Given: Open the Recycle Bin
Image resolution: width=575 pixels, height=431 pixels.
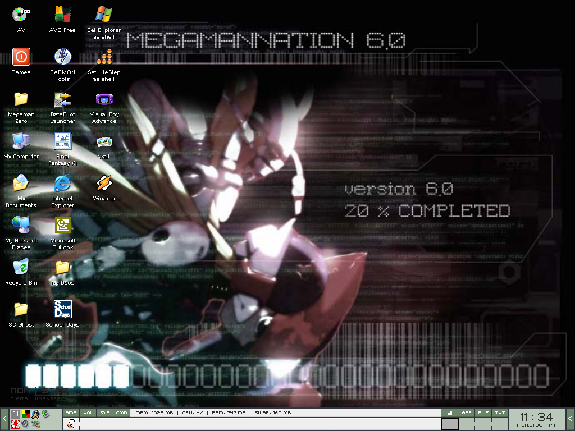Looking at the screenshot, I should (x=21, y=272).
